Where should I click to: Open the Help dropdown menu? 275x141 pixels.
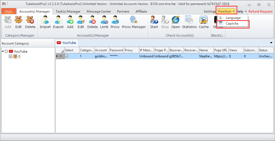[242, 12]
